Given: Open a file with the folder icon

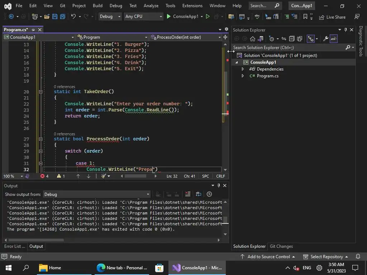Looking at the screenshot, I should [47, 16].
